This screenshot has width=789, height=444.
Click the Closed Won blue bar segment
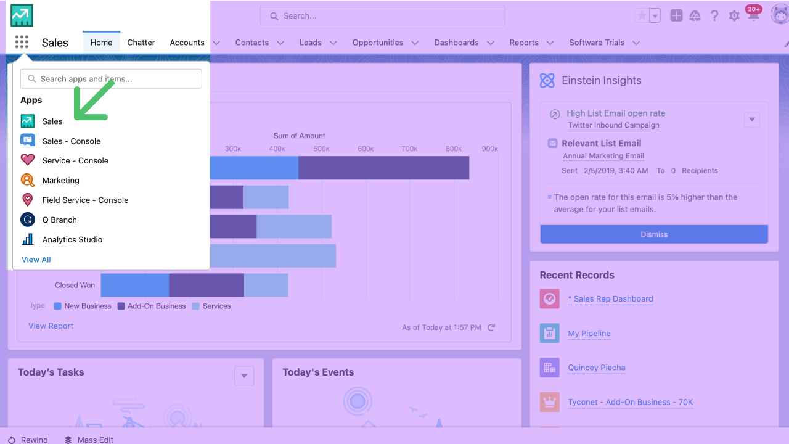(135, 285)
